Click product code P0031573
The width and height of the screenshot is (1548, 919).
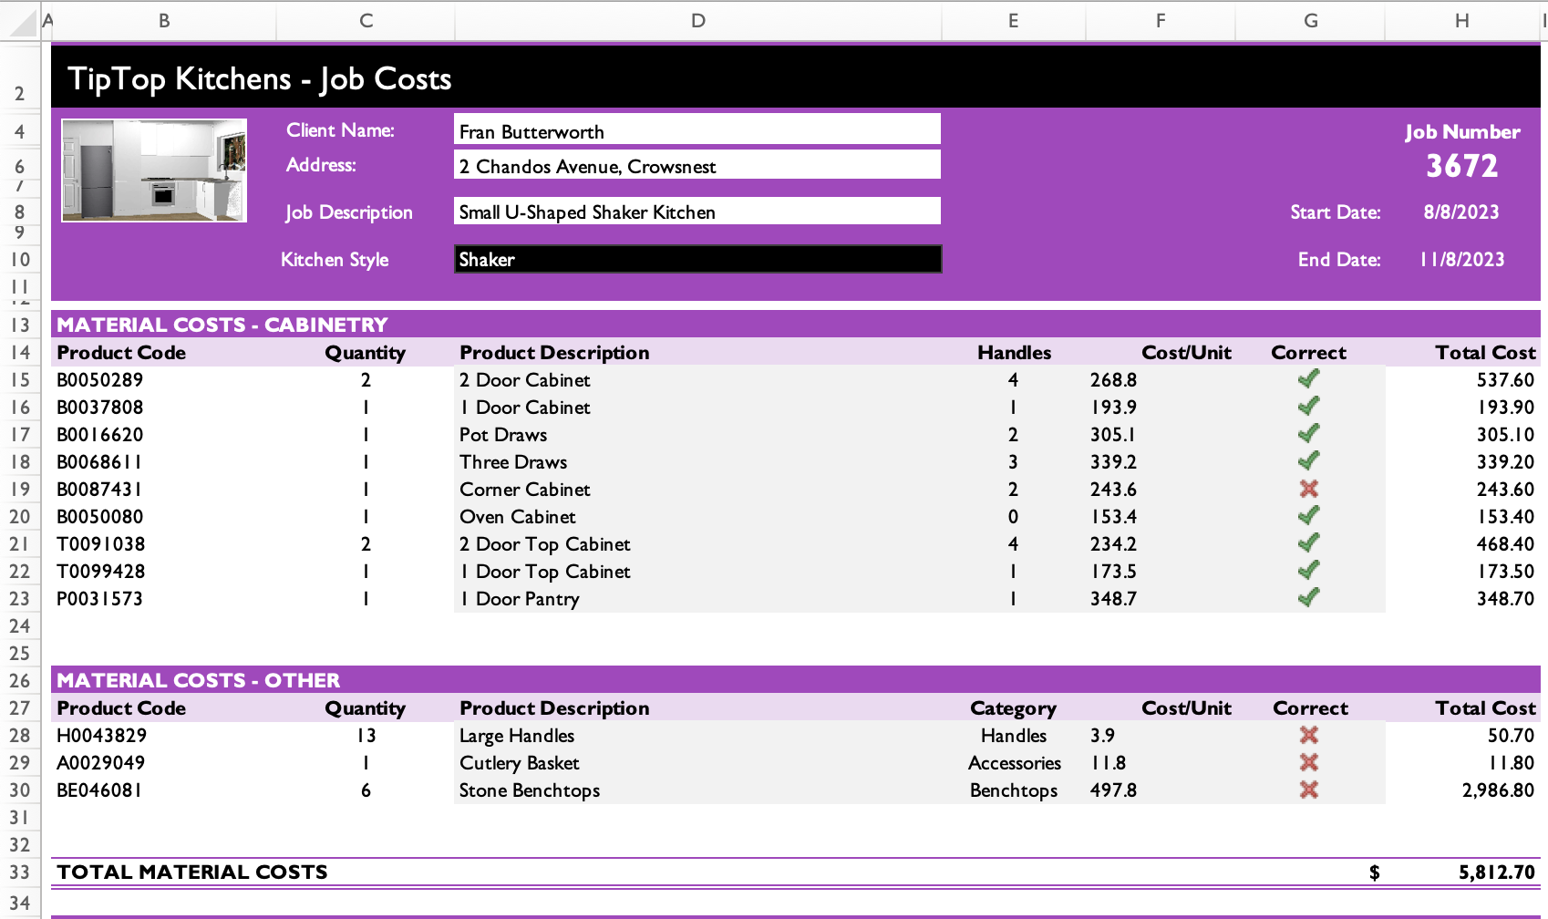[x=100, y=599]
